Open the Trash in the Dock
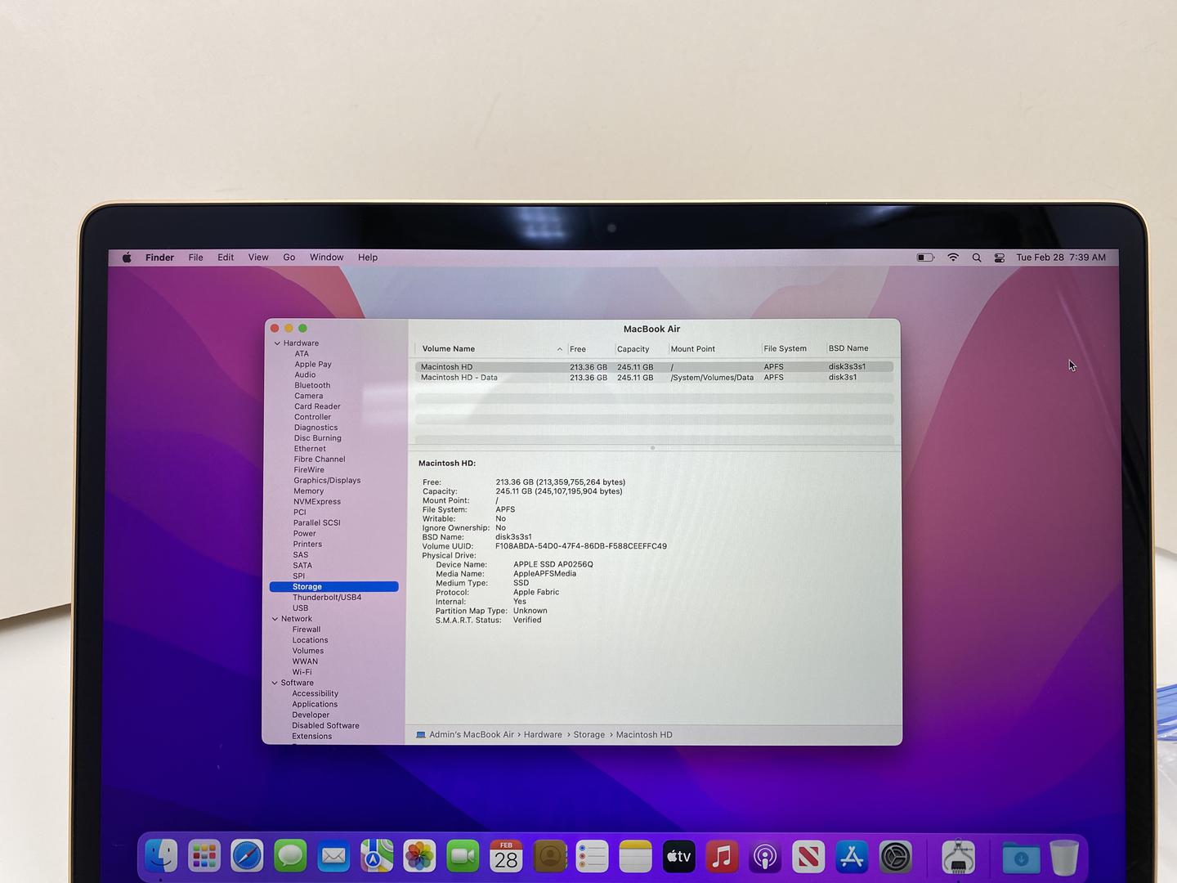The image size is (1177, 883). point(1064,857)
